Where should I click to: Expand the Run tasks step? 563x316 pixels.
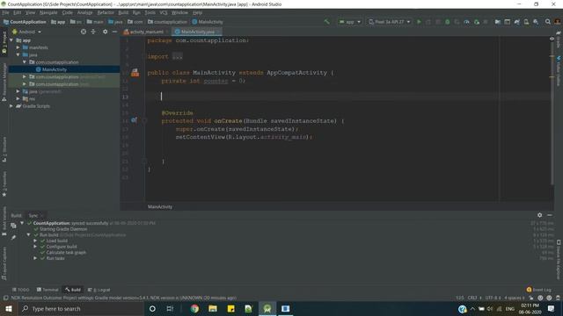(x=35, y=258)
